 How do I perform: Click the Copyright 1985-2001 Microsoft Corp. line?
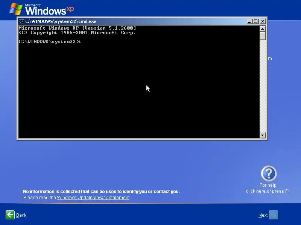click(78, 33)
